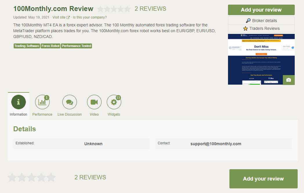Click bottom Add your review button

tap(263, 179)
